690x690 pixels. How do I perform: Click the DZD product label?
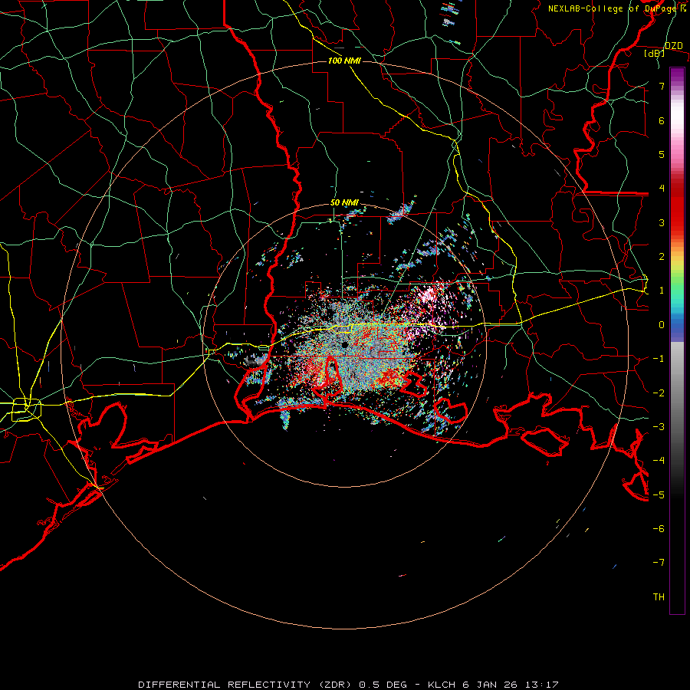click(673, 46)
